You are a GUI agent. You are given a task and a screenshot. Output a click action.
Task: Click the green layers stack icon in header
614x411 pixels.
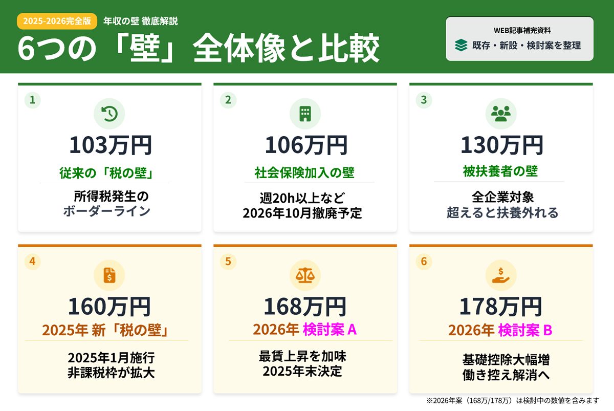pos(461,46)
